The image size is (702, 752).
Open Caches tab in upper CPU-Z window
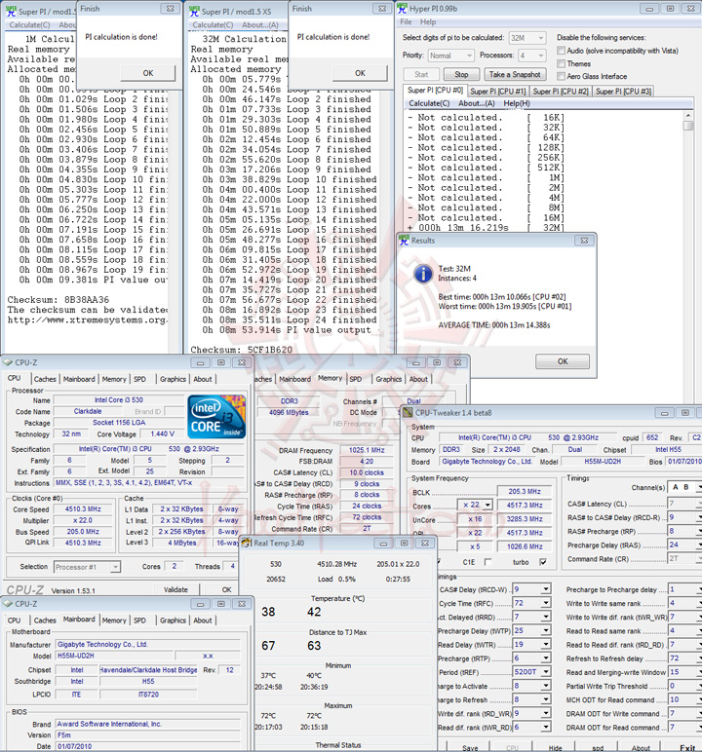pos(45,379)
